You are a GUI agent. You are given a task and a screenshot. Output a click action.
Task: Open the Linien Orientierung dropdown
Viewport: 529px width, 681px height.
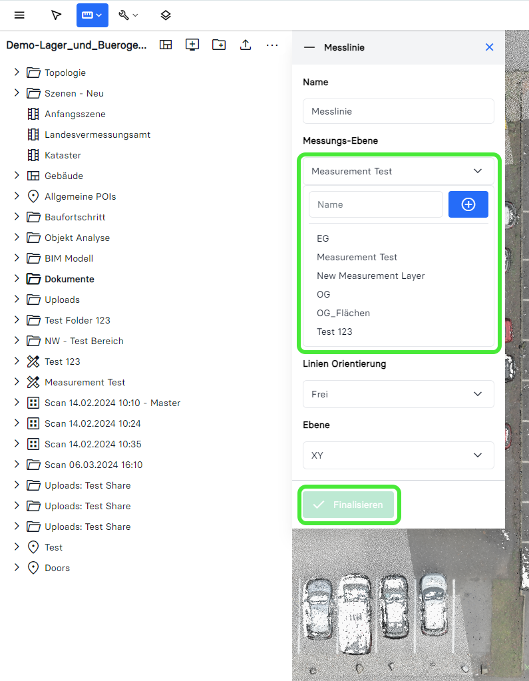point(398,394)
